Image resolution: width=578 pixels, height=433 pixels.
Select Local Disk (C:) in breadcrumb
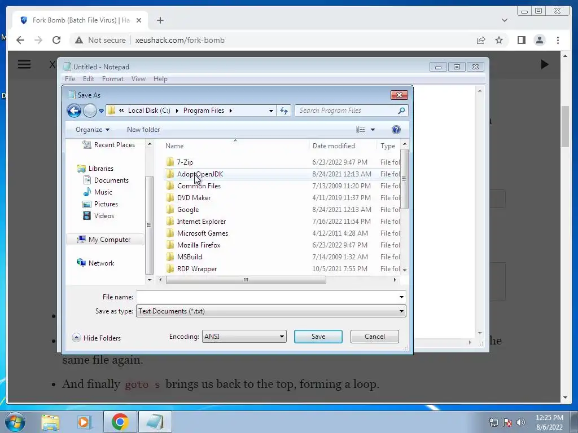[x=149, y=111]
